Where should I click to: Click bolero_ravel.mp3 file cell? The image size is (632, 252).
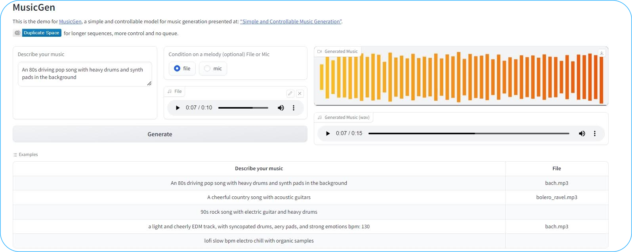coord(557,197)
